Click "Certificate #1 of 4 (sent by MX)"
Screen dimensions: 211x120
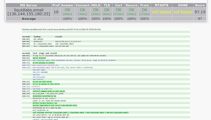47,108
